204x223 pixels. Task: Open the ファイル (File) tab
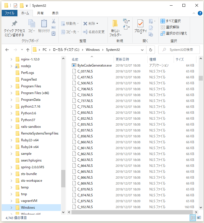(10, 13)
